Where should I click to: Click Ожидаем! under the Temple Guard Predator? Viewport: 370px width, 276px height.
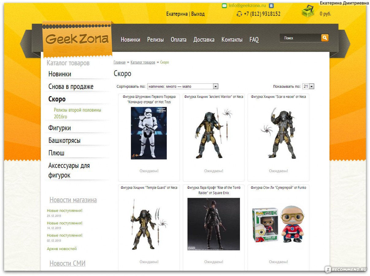(149, 262)
